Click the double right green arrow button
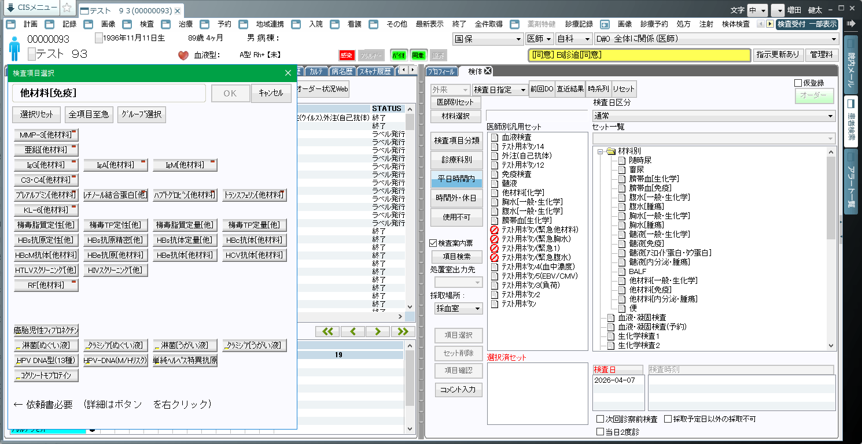This screenshot has height=444, width=862. (x=403, y=331)
